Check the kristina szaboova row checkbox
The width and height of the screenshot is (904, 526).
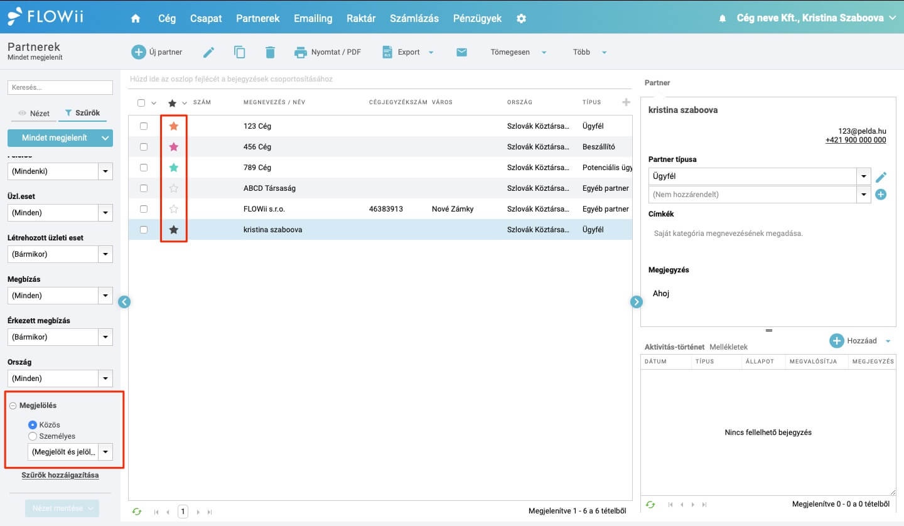(144, 230)
